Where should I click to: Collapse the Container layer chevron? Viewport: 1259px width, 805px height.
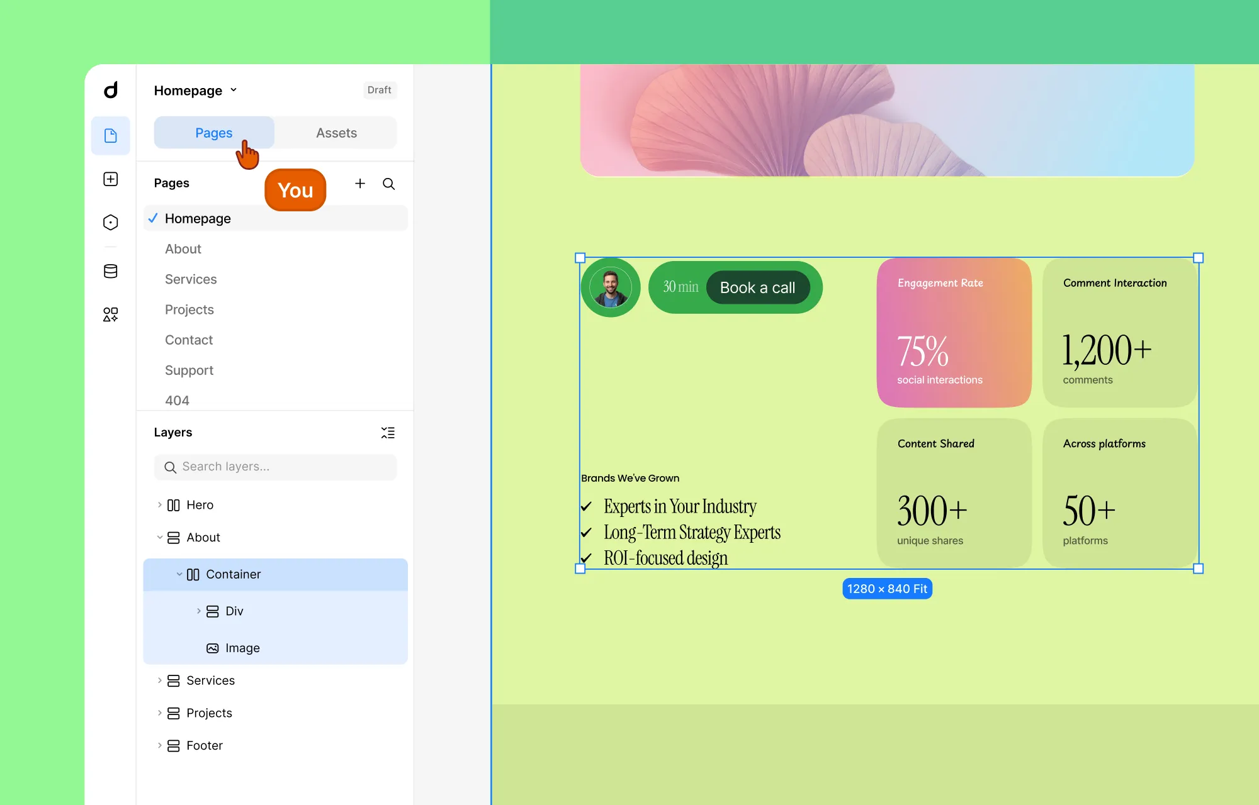(x=179, y=574)
